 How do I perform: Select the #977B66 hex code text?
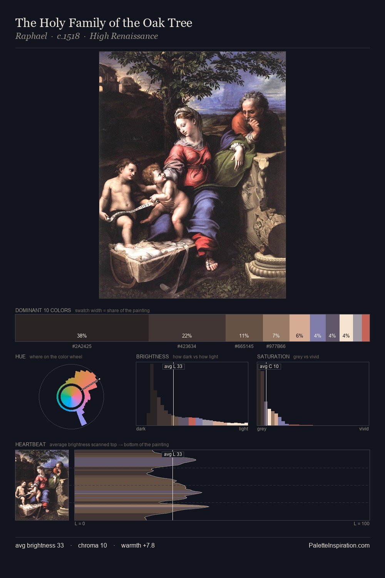click(276, 346)
